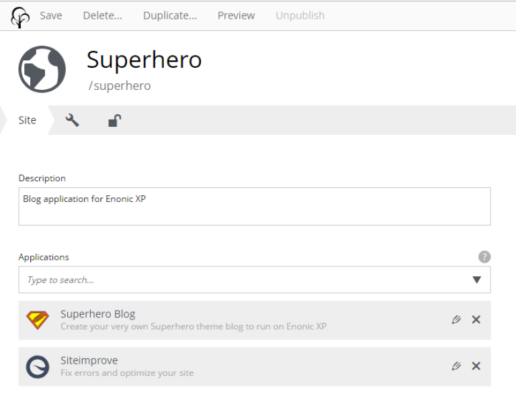The height and width of the screenshot is (412, 516).
Task: Click the Superhero display name field
Action: click(x=202, y=60)
